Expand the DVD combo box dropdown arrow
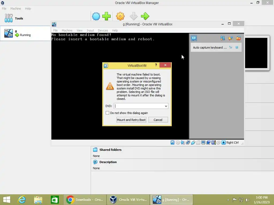The width and height of the screenshot is (274, 205). 166,106
